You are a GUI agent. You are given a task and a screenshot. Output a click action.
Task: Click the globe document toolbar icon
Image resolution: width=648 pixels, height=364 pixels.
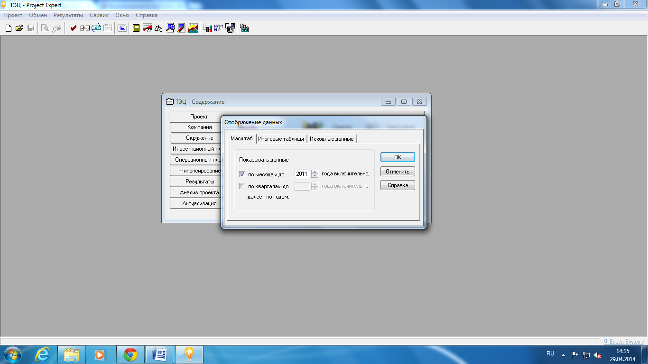point(170,28)
